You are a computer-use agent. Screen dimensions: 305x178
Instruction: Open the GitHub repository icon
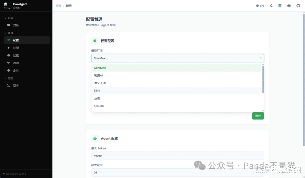tap(298, 6)
